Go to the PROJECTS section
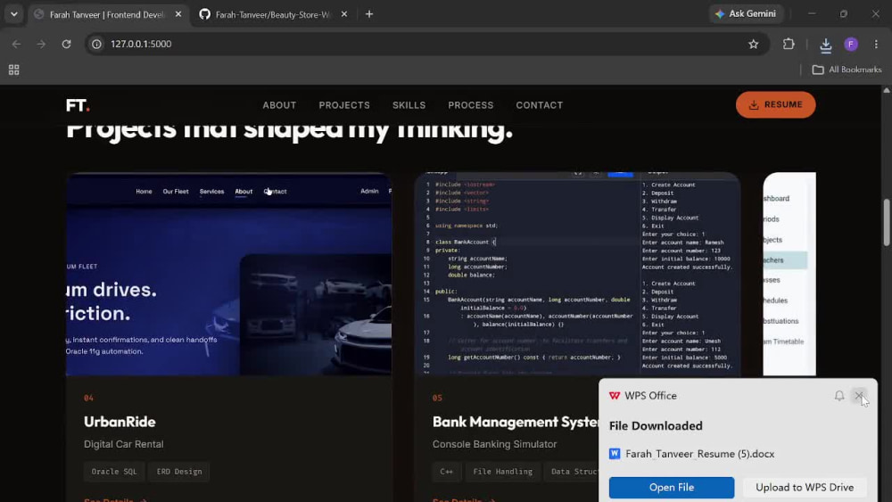This screenshot has height=502, width=892. (x=344, y=105)
